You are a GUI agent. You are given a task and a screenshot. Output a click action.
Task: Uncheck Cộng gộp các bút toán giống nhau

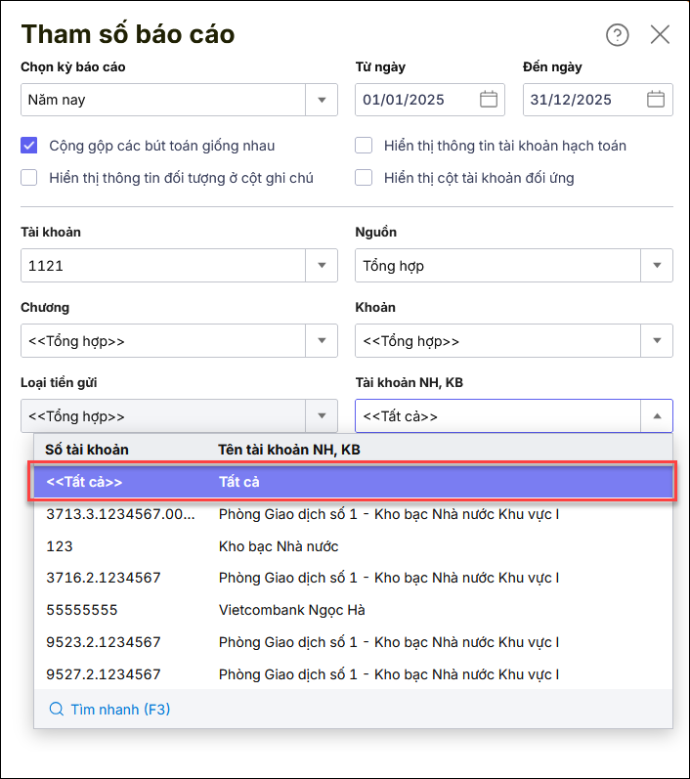tap(29, 146)
